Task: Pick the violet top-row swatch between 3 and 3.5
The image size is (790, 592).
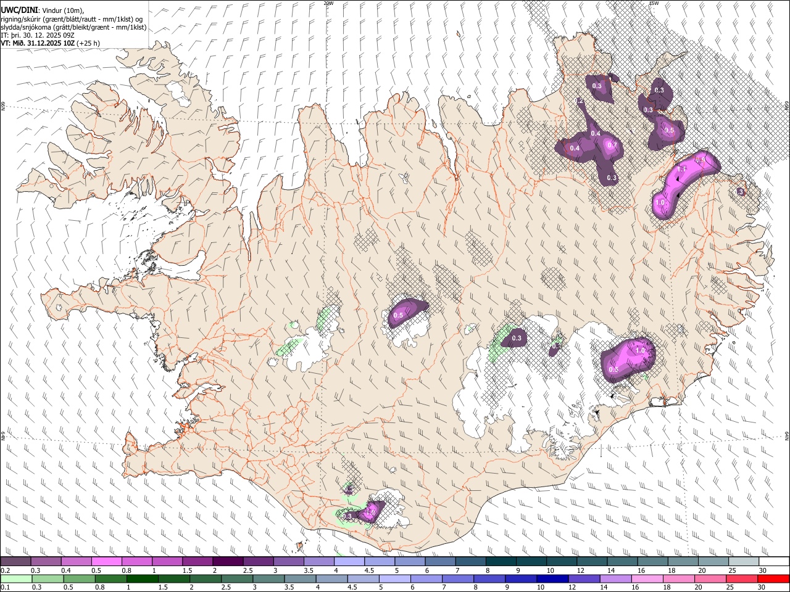Action: pyautogui.click(x=289, y=562)
